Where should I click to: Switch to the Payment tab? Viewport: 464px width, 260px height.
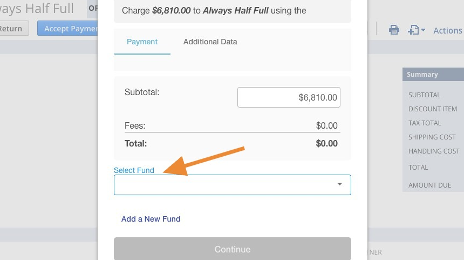[142, 42]
